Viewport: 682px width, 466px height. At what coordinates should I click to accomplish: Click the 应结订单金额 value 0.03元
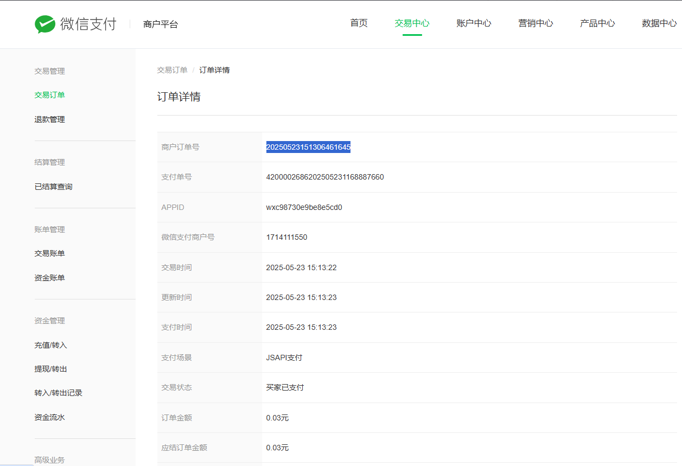click(x=277, y=448)
